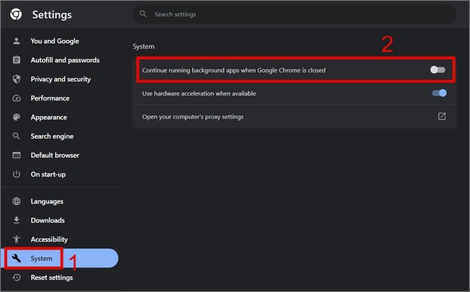Click 'Use hardware acceleration when available' text
The height and width of the screenshot is (292, 470).
coord(199,94)
